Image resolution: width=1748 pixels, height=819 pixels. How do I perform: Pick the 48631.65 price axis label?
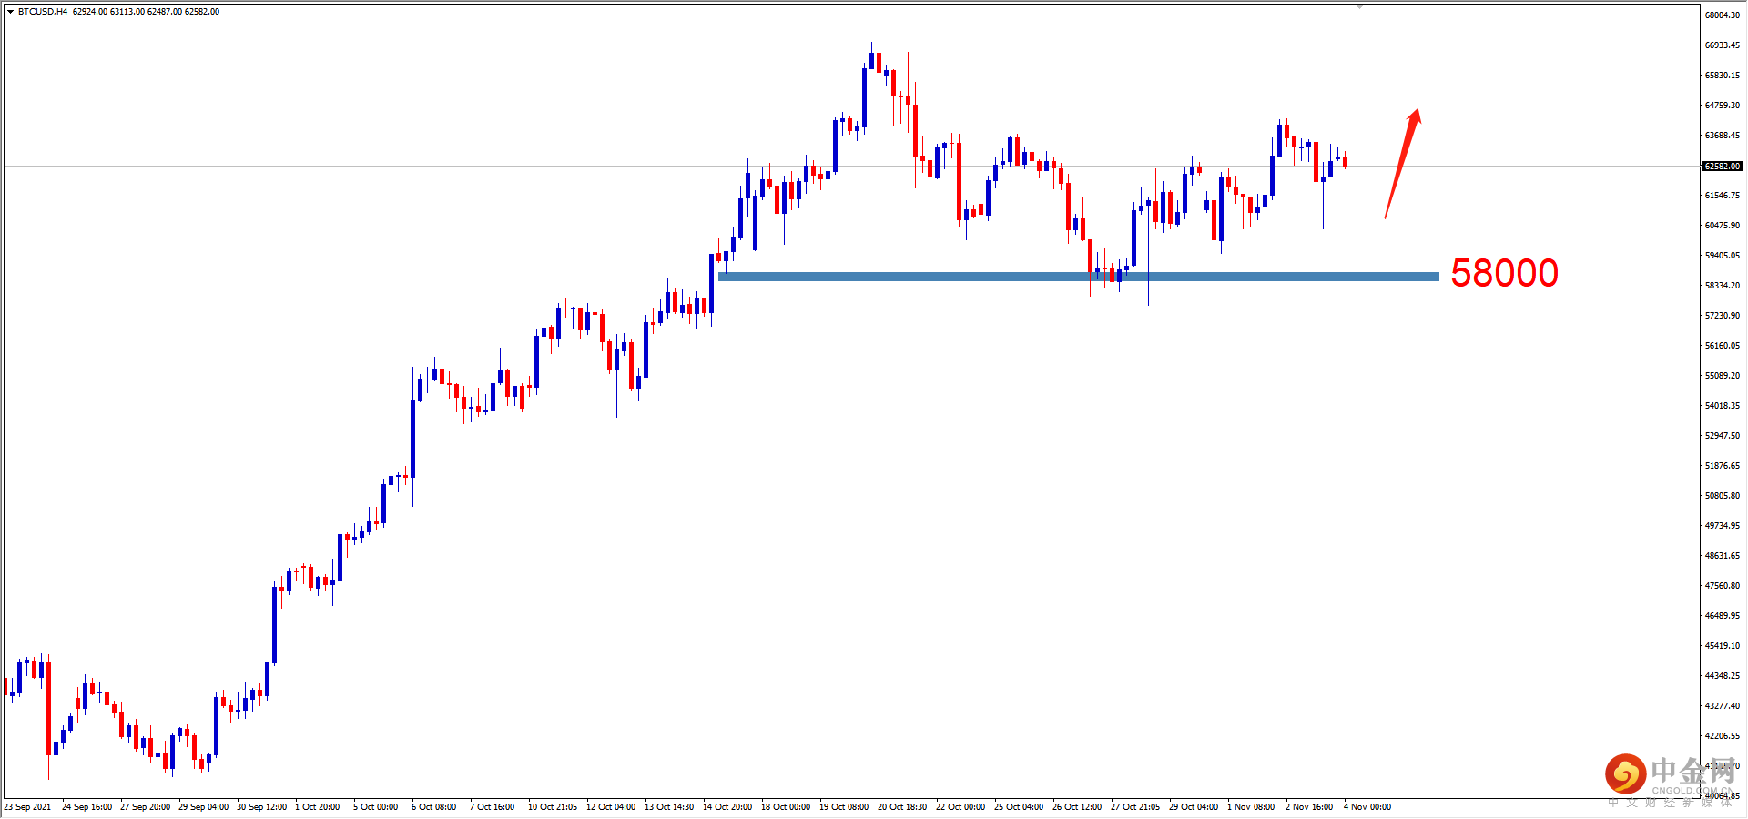(1723, 556)
